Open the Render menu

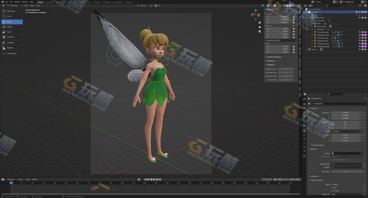coord(17,2)
